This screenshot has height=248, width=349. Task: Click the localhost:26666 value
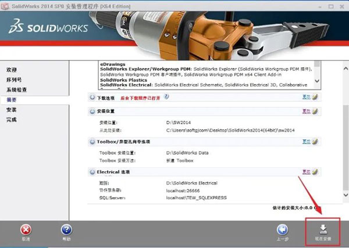tap(183, 191)
